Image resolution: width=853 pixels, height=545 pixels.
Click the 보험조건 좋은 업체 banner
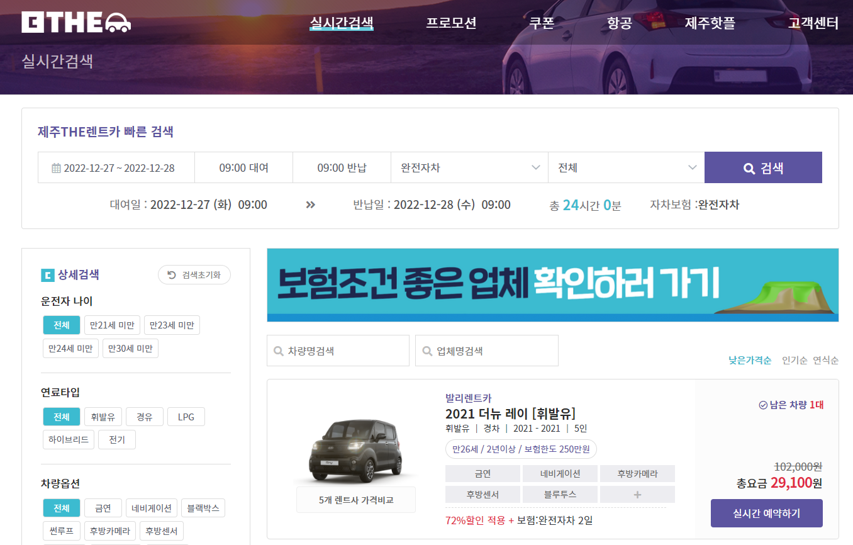tap(552, 284)
